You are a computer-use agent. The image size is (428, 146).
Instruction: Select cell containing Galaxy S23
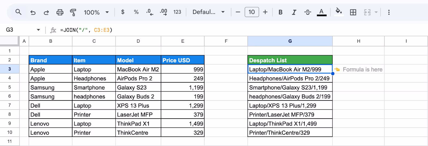(138, 87)
